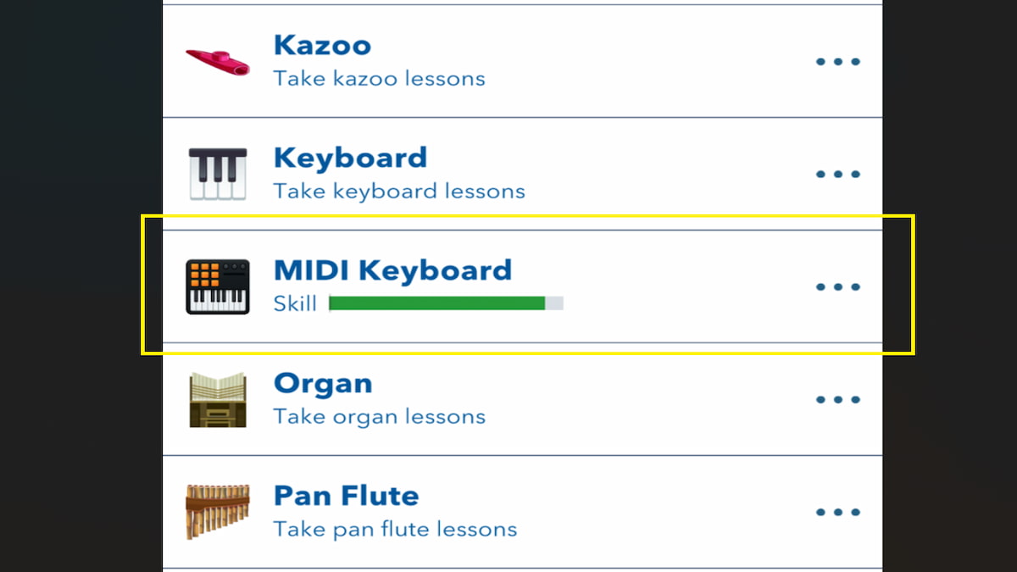The height and width of the screenshot is (572, 1017).
Task: Click Take kazoo lessons
Action: 378,78
